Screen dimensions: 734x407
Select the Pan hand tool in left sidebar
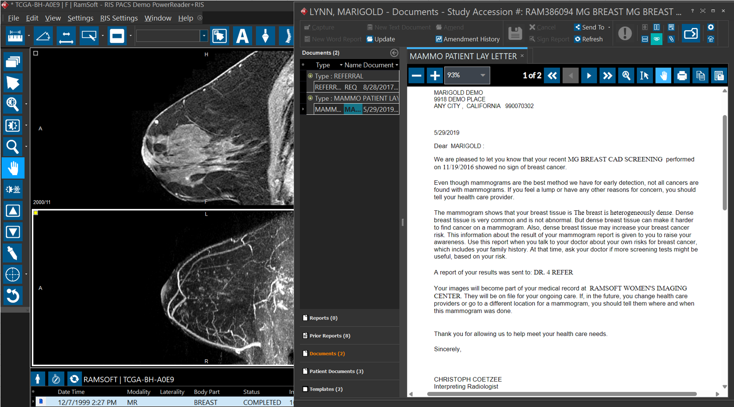[x=13, y=168]
